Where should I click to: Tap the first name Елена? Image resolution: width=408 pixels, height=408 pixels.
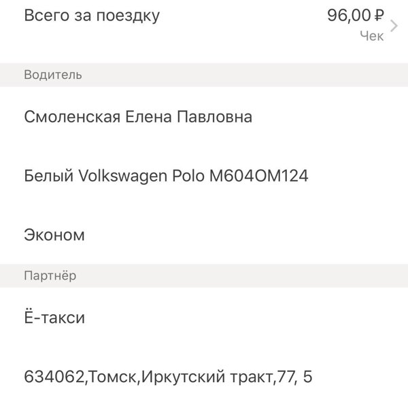click(x=148, y=116)
